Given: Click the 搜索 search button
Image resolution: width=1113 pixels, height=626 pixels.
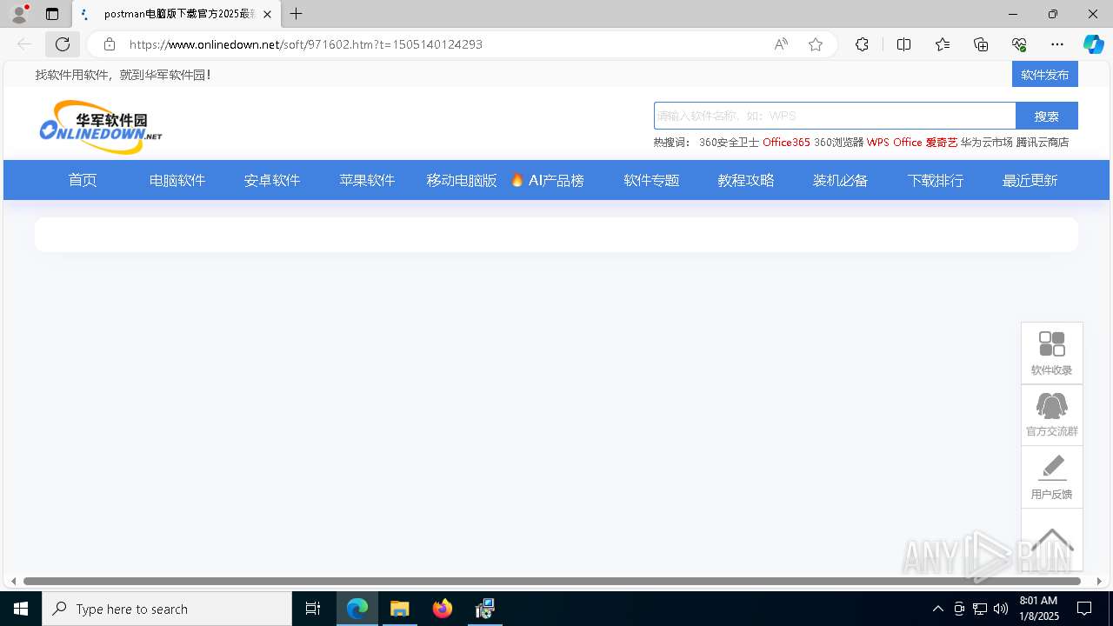Looking at the screenshot, I should point(1047,116).
